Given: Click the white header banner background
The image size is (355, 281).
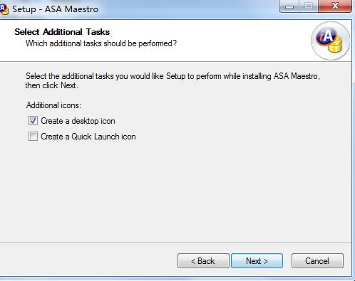Looking at the screenshot, I should tap(214, 41).
